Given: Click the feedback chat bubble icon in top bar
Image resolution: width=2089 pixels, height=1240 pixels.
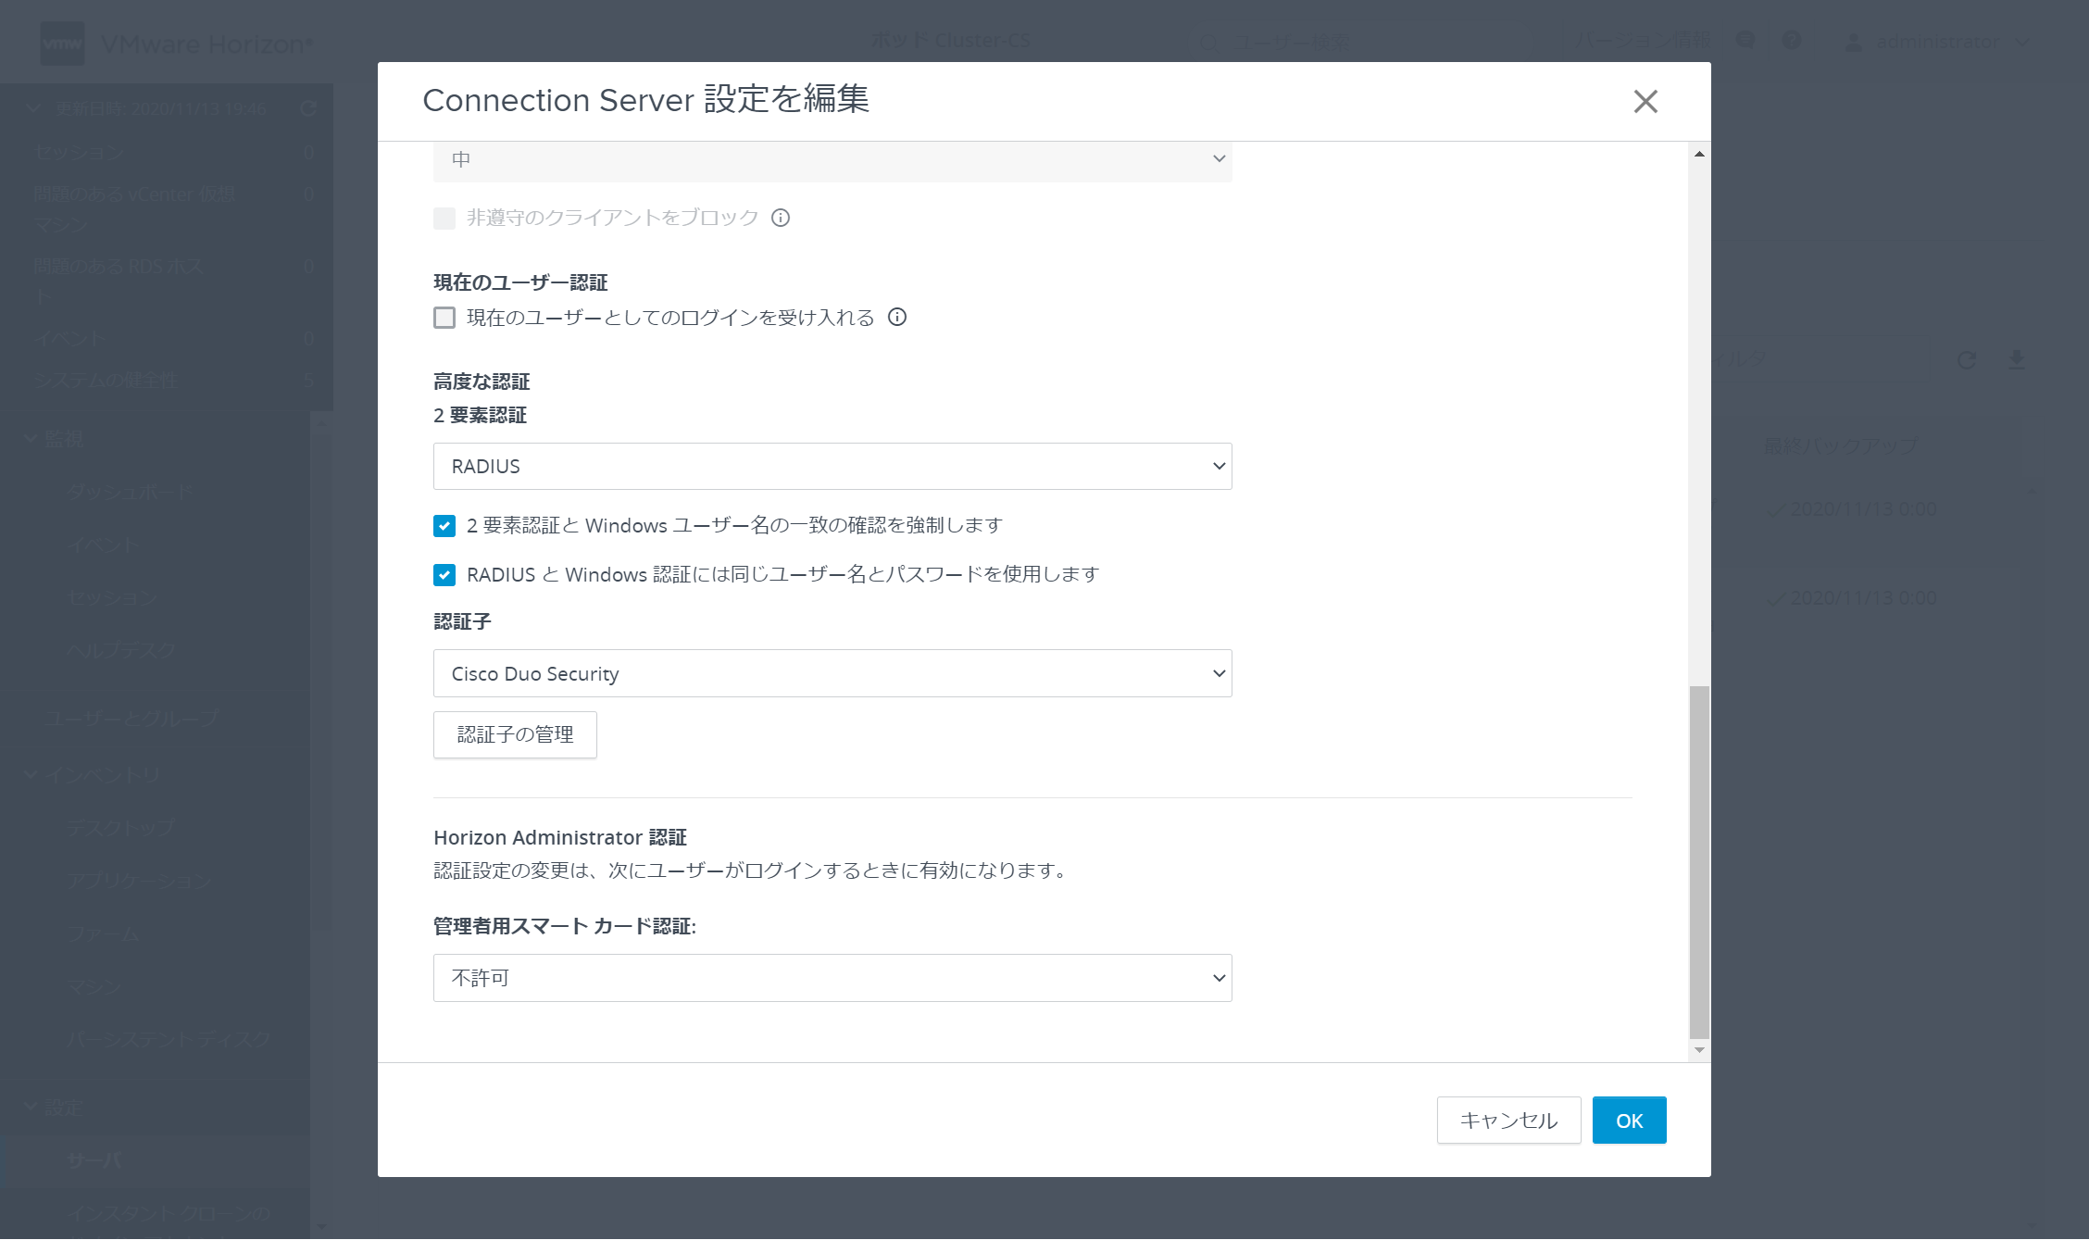Looking at the screenshot, I should click(x=1745, y=41).
